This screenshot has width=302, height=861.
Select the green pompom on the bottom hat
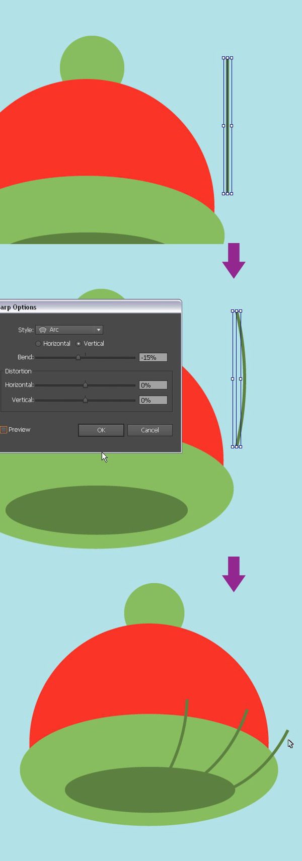click(154, 606)
